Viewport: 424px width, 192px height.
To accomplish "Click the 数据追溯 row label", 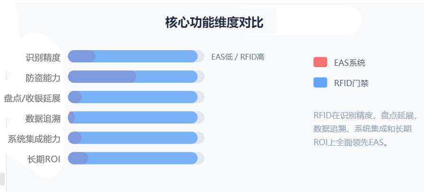I will 43,119.
